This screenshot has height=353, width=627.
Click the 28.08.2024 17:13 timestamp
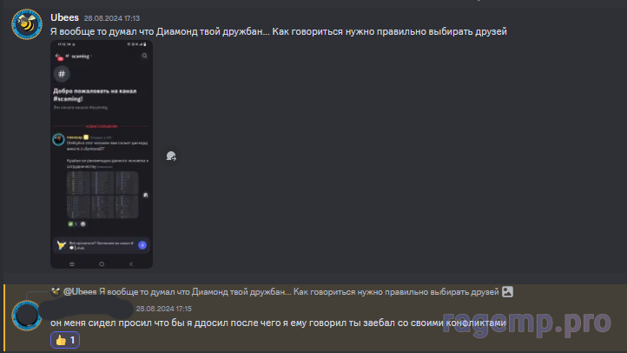point(111,18)
